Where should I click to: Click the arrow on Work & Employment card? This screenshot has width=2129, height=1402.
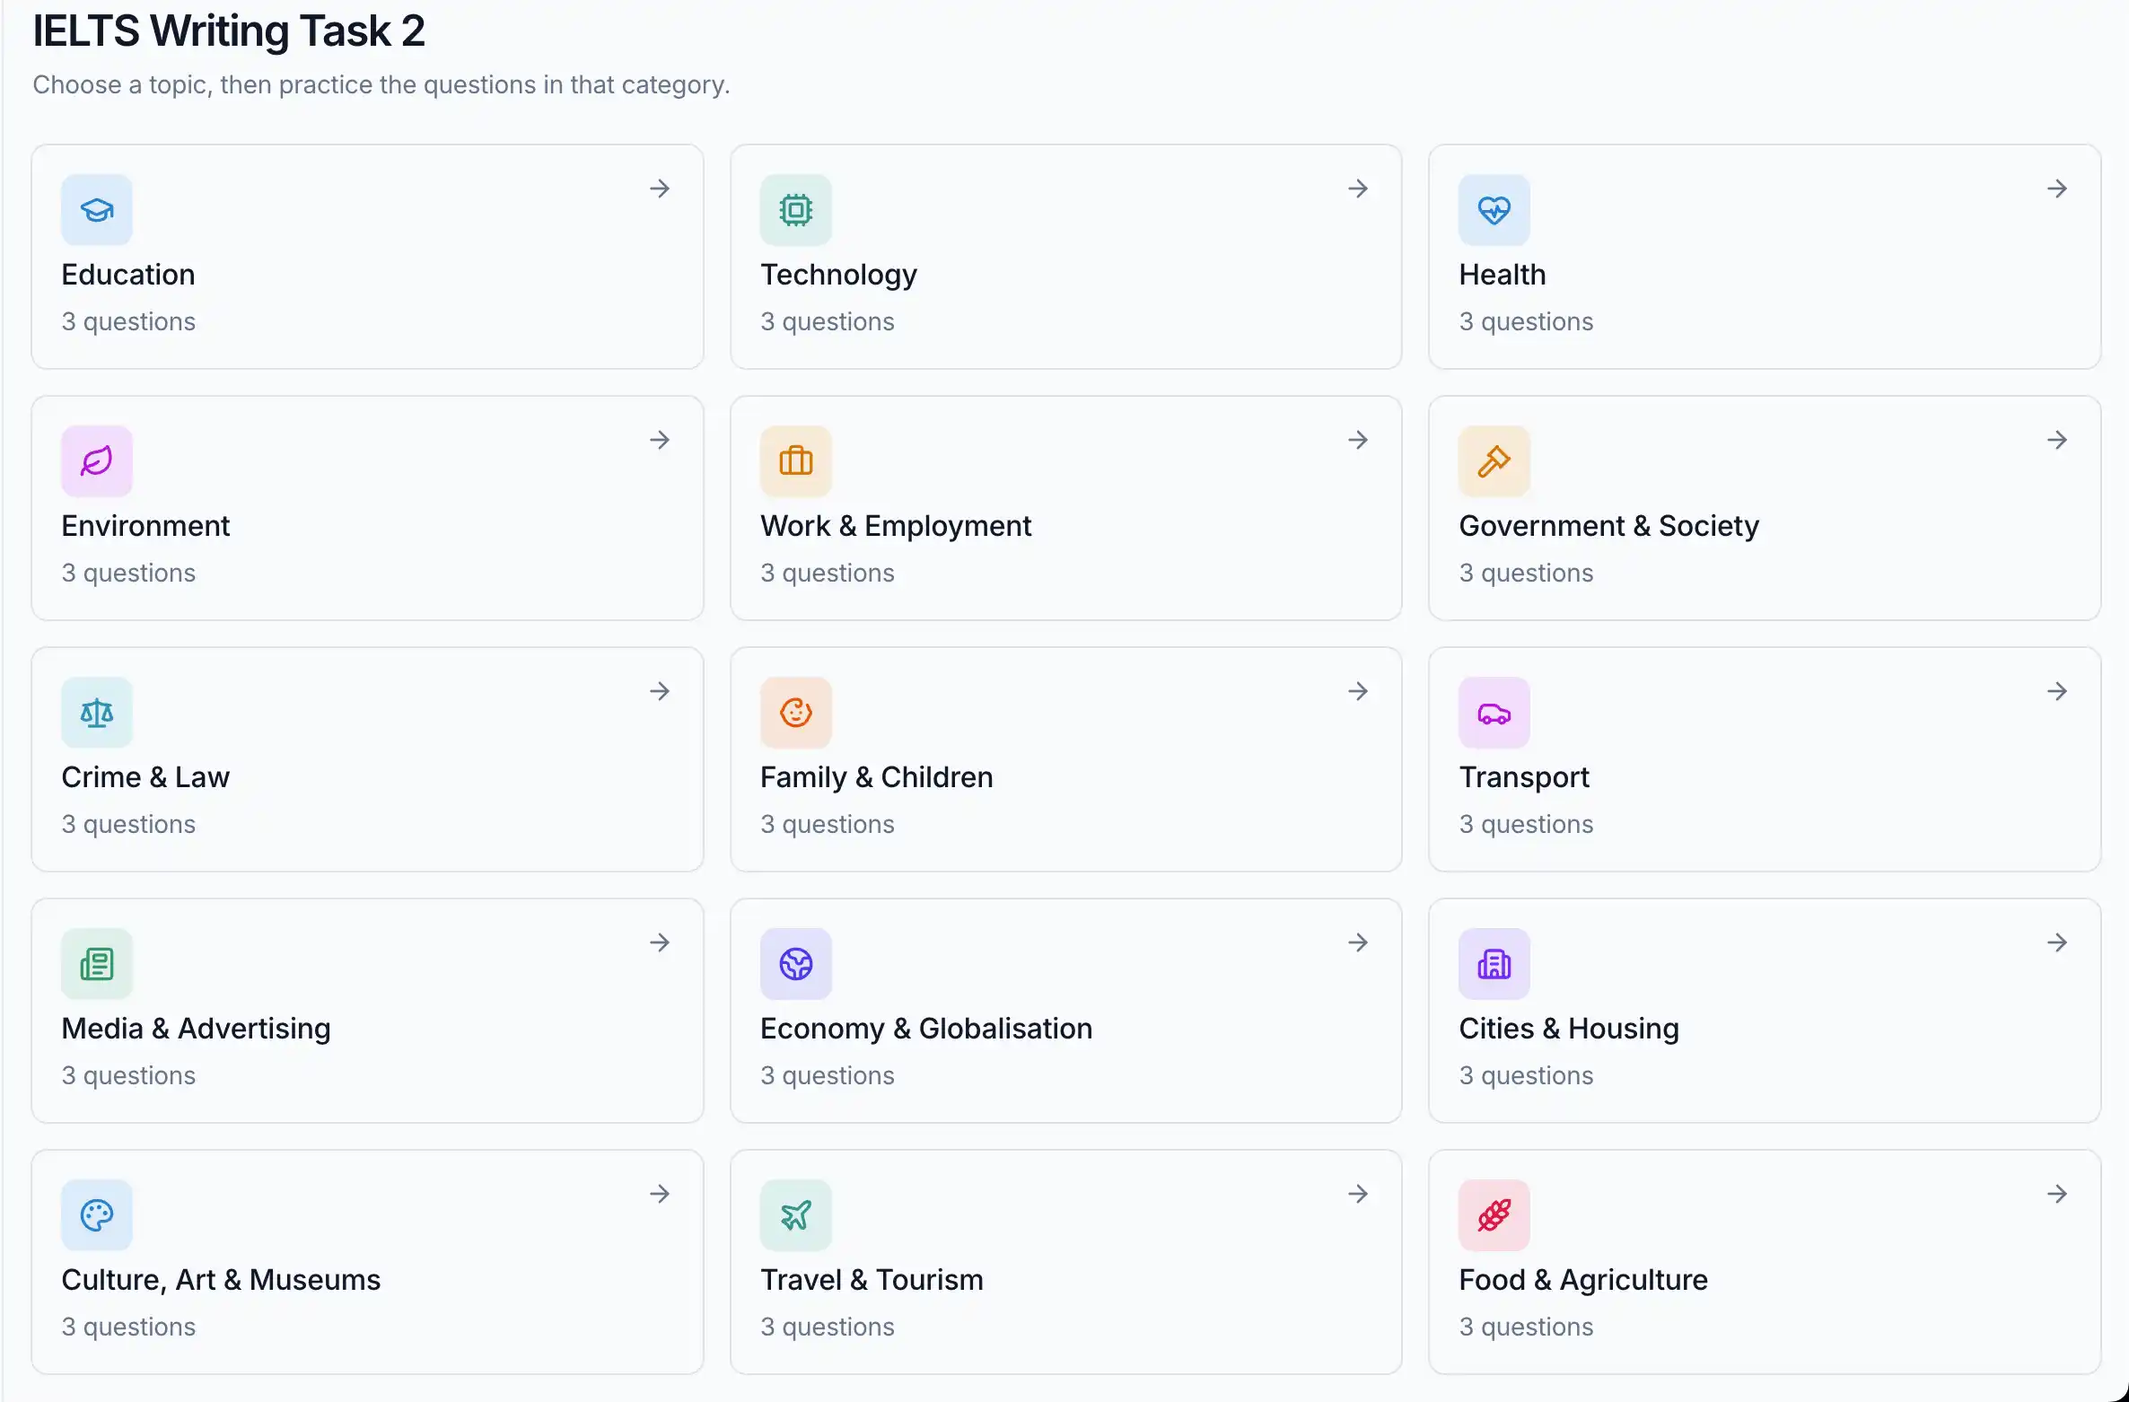click(1358, 440)
